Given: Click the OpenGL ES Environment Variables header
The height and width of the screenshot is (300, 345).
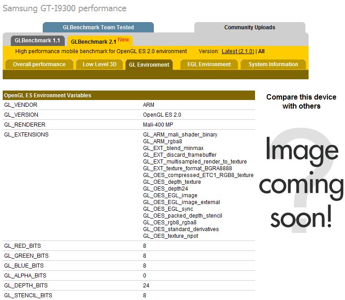Looking at the screenshot, I should point(129,95).
